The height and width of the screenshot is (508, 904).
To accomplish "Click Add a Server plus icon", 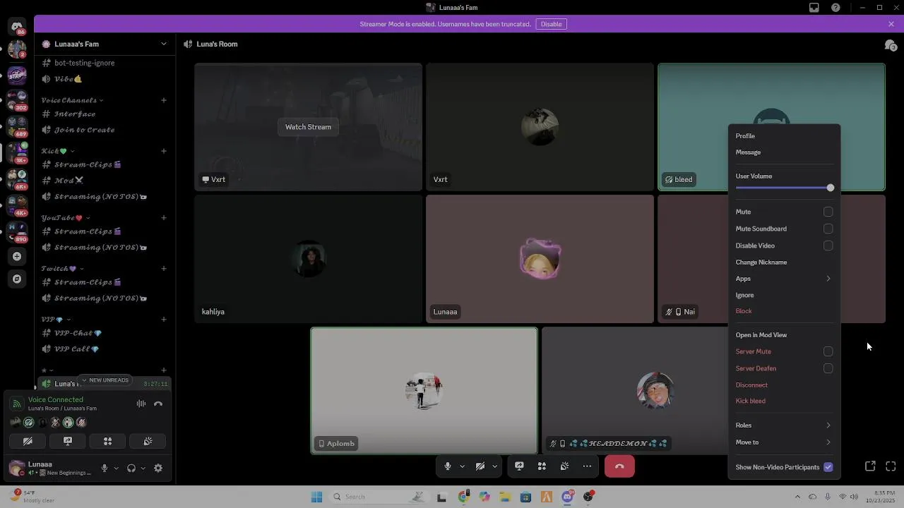I will point(17,257).
